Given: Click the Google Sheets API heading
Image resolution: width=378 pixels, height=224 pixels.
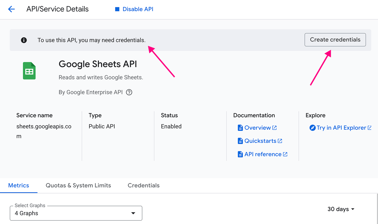Looking at the screenshot, I should pos(98,64).
